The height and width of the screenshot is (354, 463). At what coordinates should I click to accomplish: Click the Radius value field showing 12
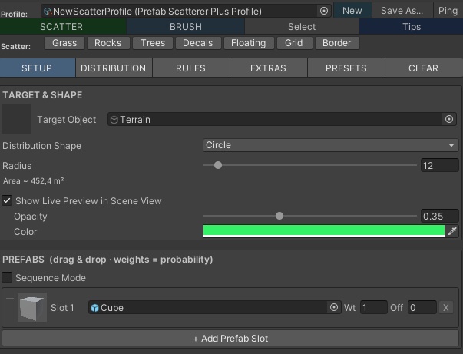tap(439, 165)
